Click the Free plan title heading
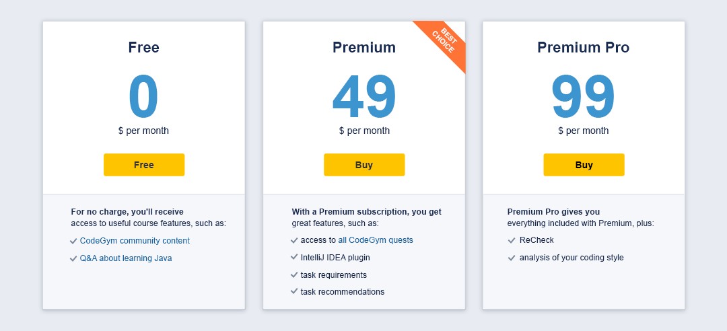The width and height of the screenshot is (727, 331). tap(144, 47)
